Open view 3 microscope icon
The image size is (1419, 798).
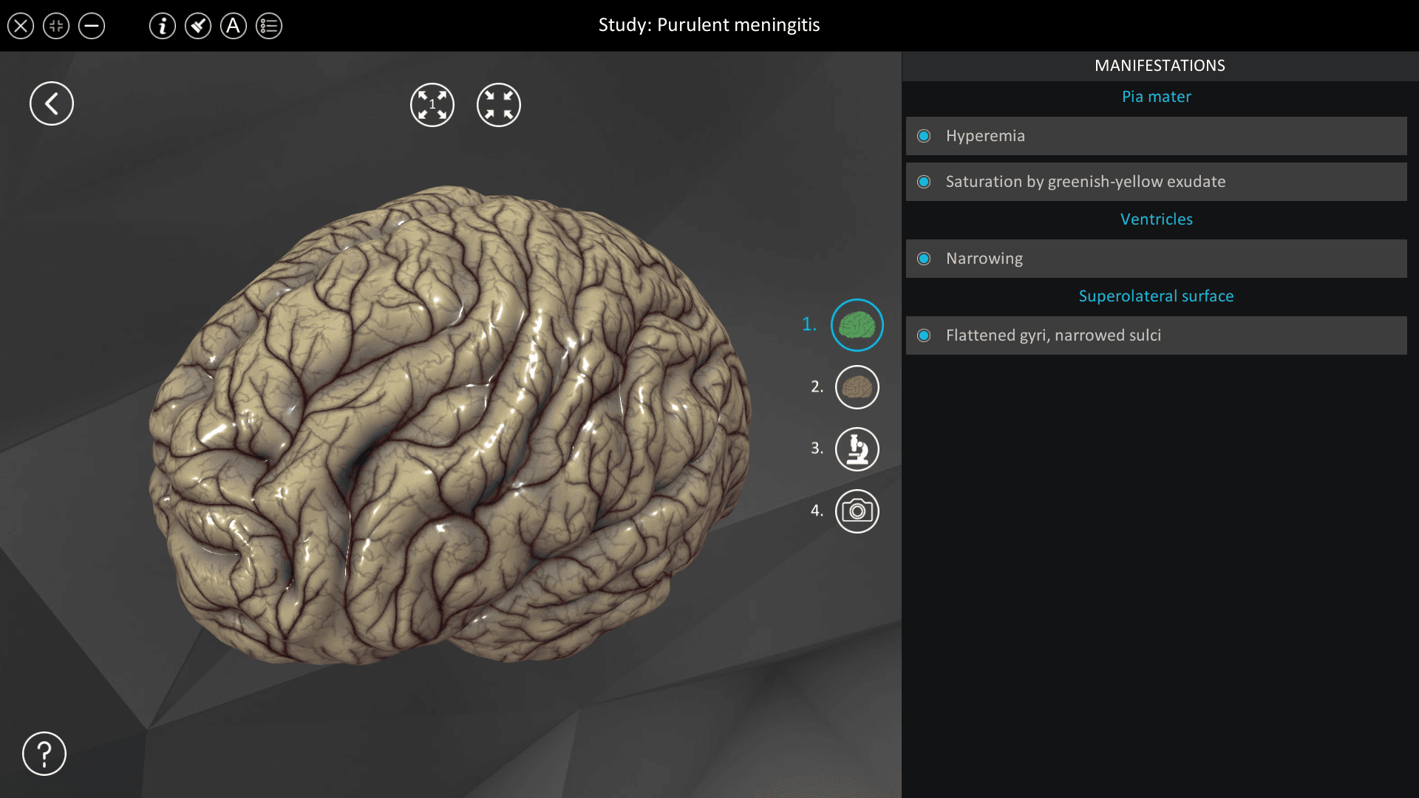[x=857, y=449]
